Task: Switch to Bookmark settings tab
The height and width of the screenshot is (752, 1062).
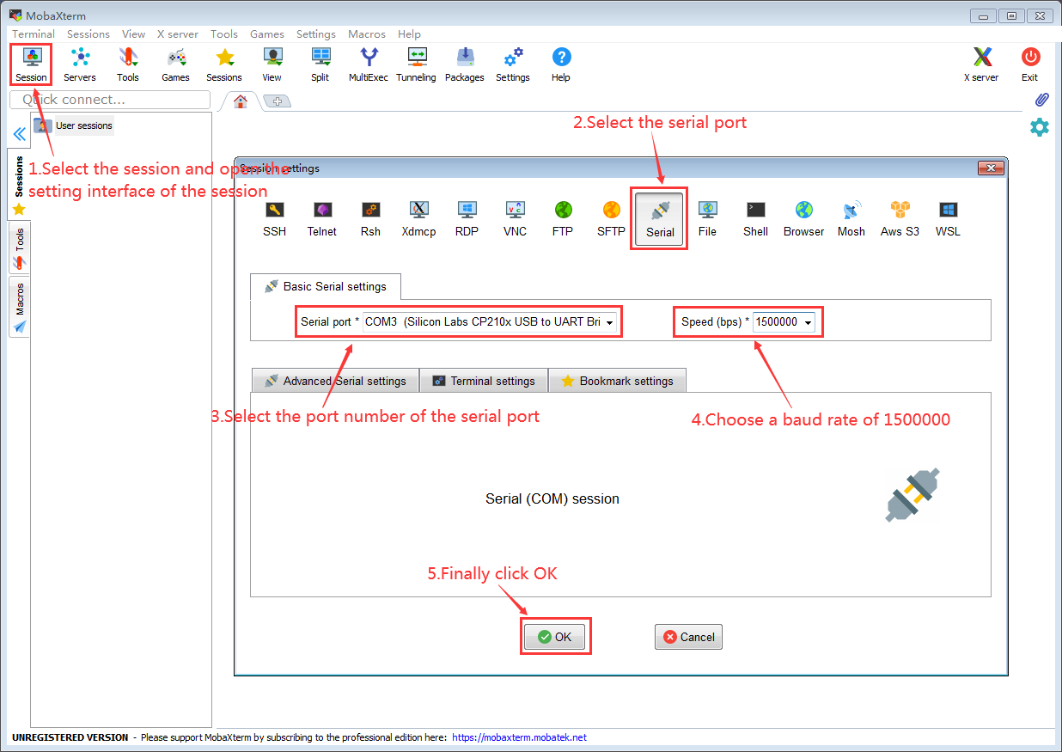Action: (617, 381)
